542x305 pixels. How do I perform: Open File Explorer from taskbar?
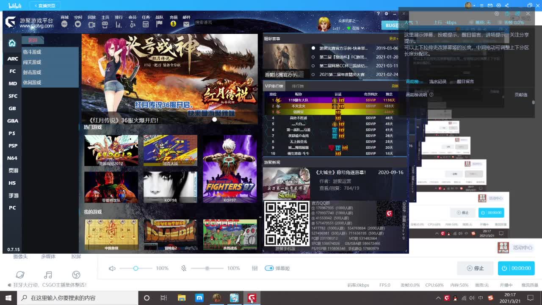pyautogui.click(x=182, y=298)
